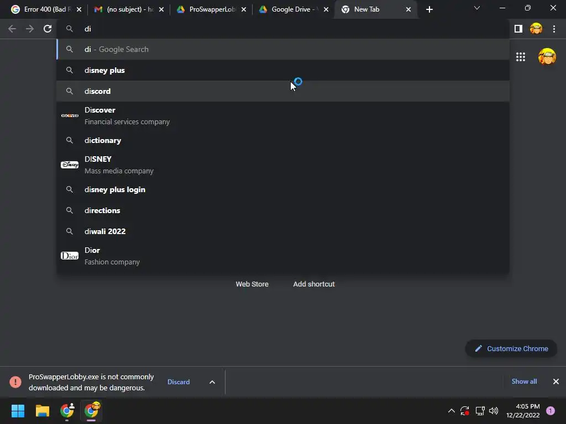566x424 pixels.
Task: Click the download warning exclamation icon
Action: [x=15, y=382]
